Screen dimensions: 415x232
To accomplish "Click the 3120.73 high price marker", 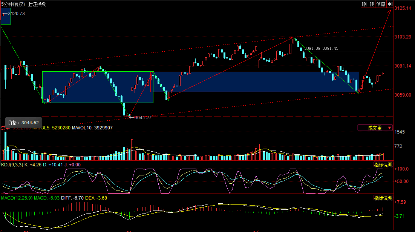I will 16,14.
